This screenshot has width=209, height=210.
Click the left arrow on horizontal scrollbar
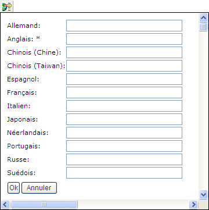pos(5,204)
